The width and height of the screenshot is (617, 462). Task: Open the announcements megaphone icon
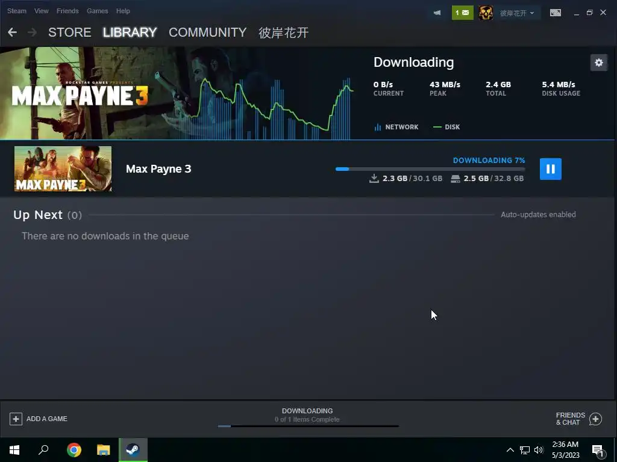(x=437, y=13)
